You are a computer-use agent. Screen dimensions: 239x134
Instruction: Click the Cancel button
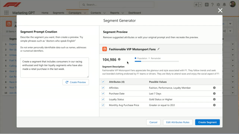click(153, 122)
